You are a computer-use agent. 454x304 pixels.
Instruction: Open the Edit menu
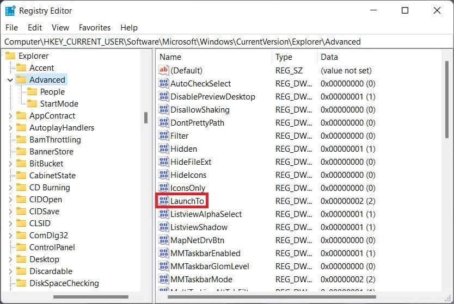tap(35, 28)
